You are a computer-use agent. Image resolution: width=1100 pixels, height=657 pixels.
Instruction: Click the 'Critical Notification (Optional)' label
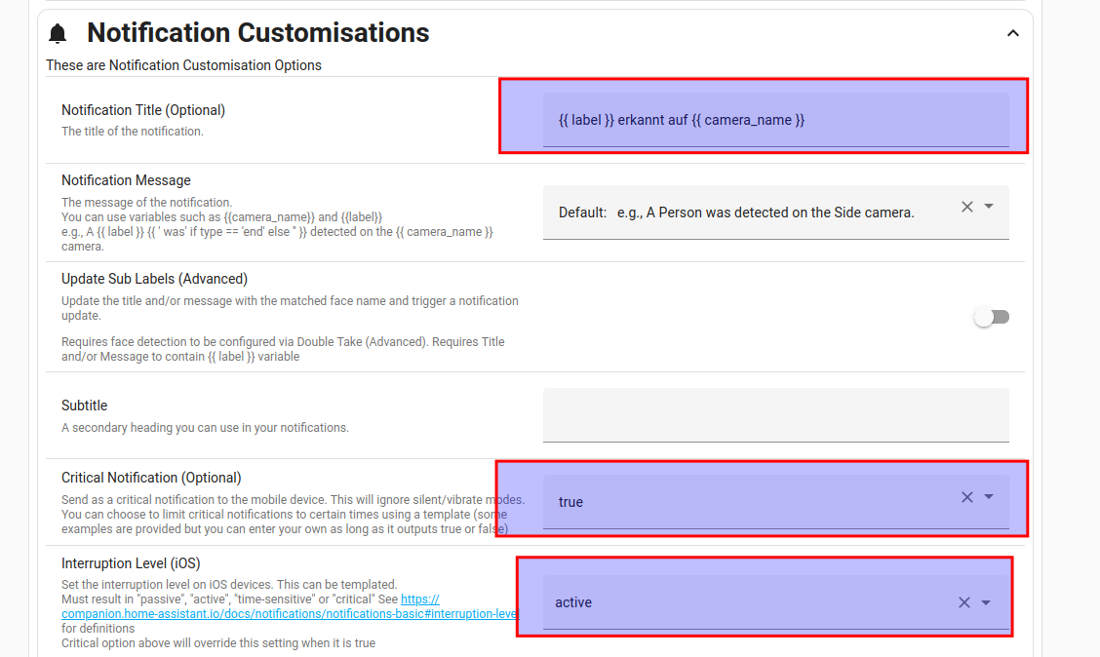click(x=151, y=478)
